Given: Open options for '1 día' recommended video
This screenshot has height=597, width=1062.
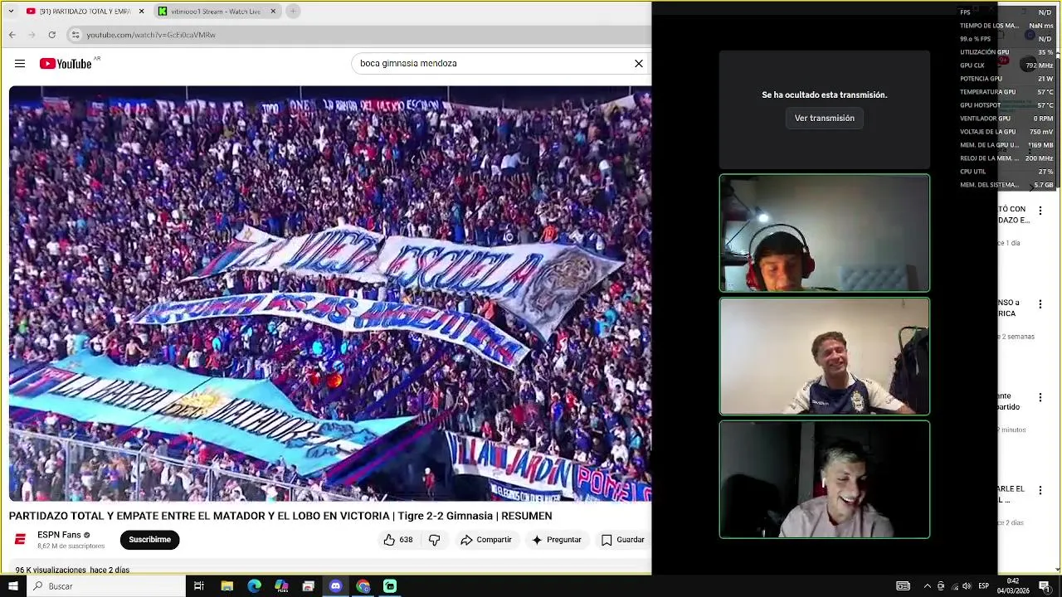Looking at the screenshot, I should (x=1040, y=211).
